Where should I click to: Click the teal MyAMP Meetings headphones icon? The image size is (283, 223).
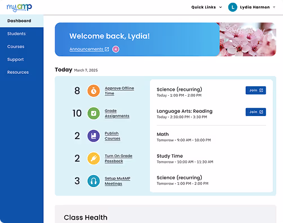tap(94, 181)
